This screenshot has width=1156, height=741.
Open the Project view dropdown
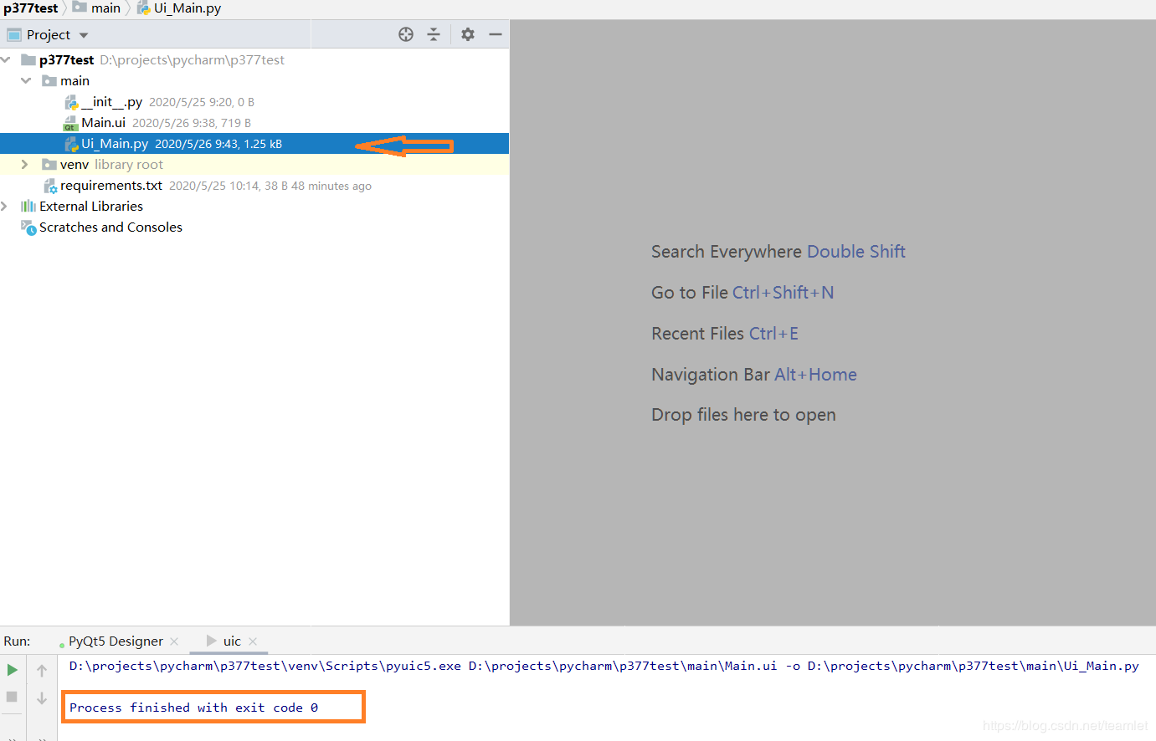click(x=83, y=35)
